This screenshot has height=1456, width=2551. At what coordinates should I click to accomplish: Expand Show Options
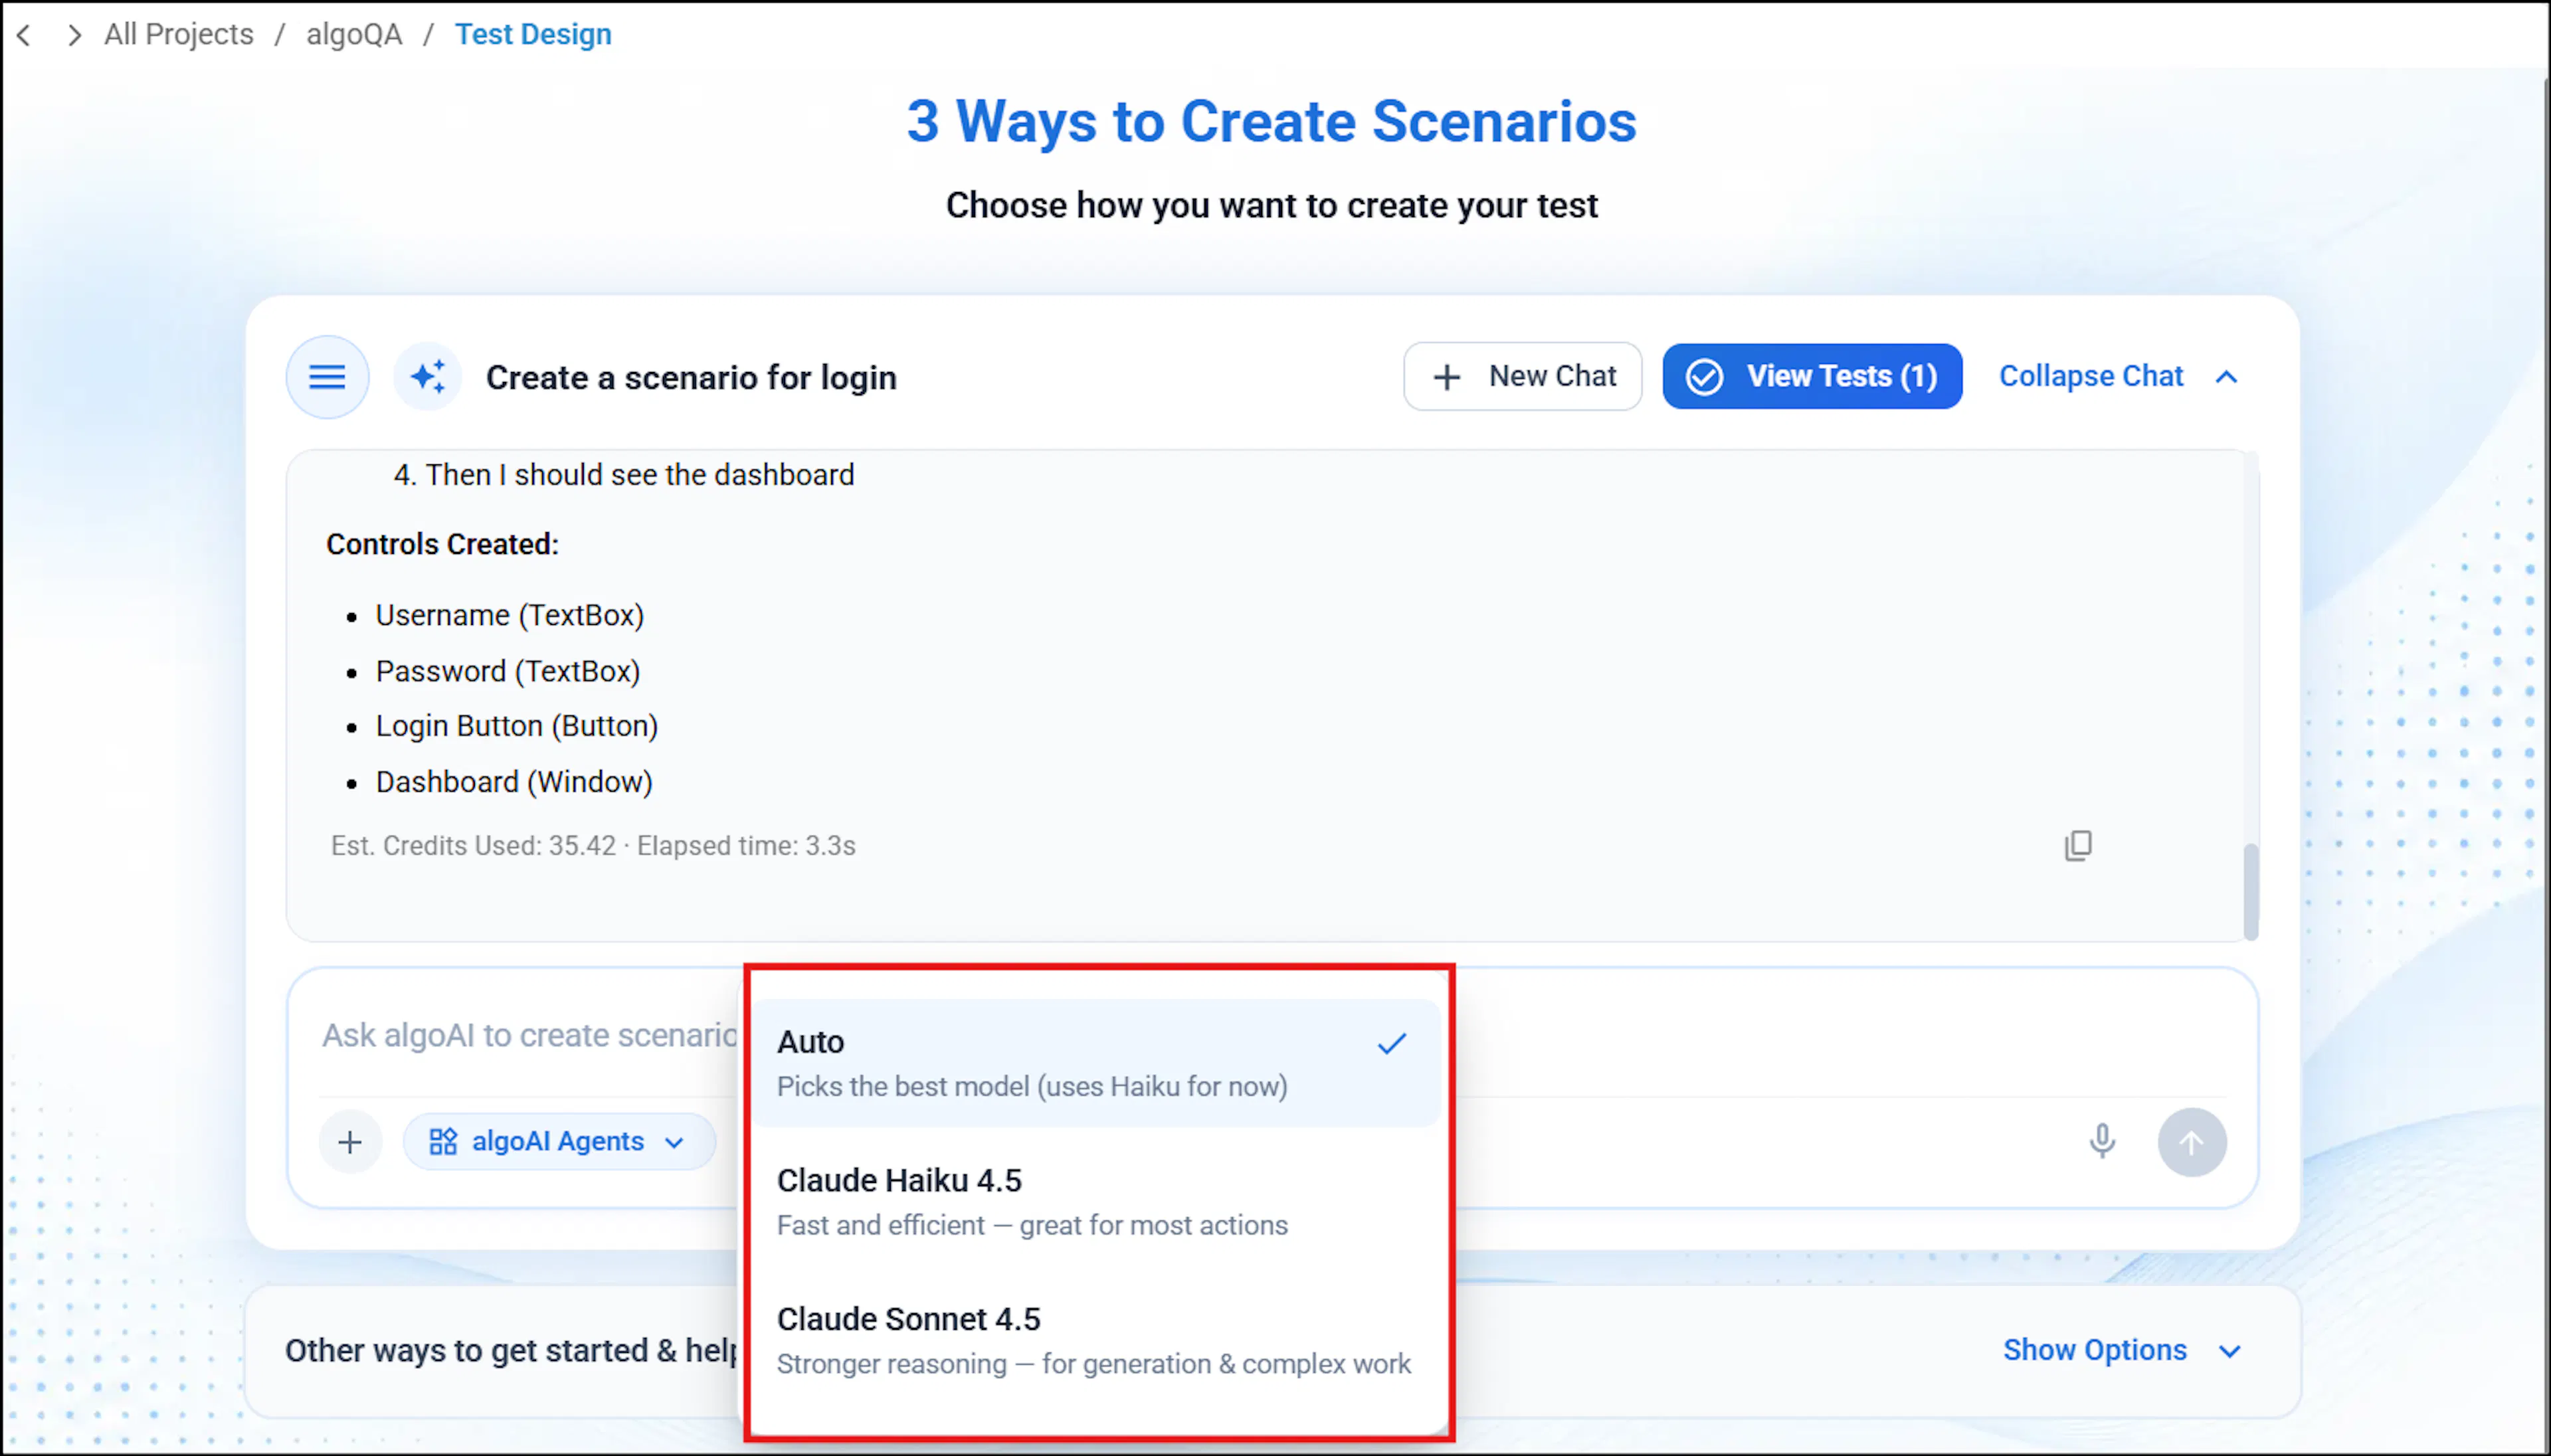[x=2122, y=1350]
